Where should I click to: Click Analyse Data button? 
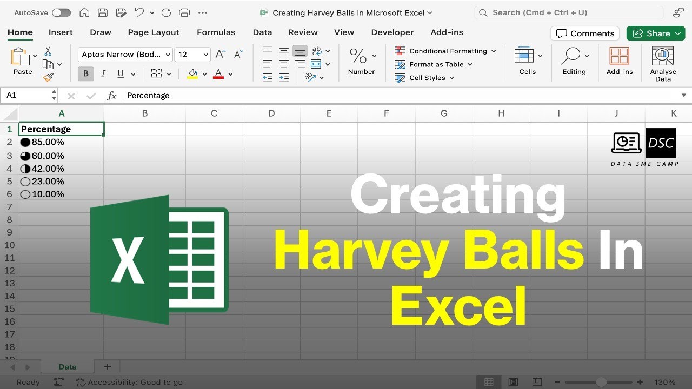[663, 63]
